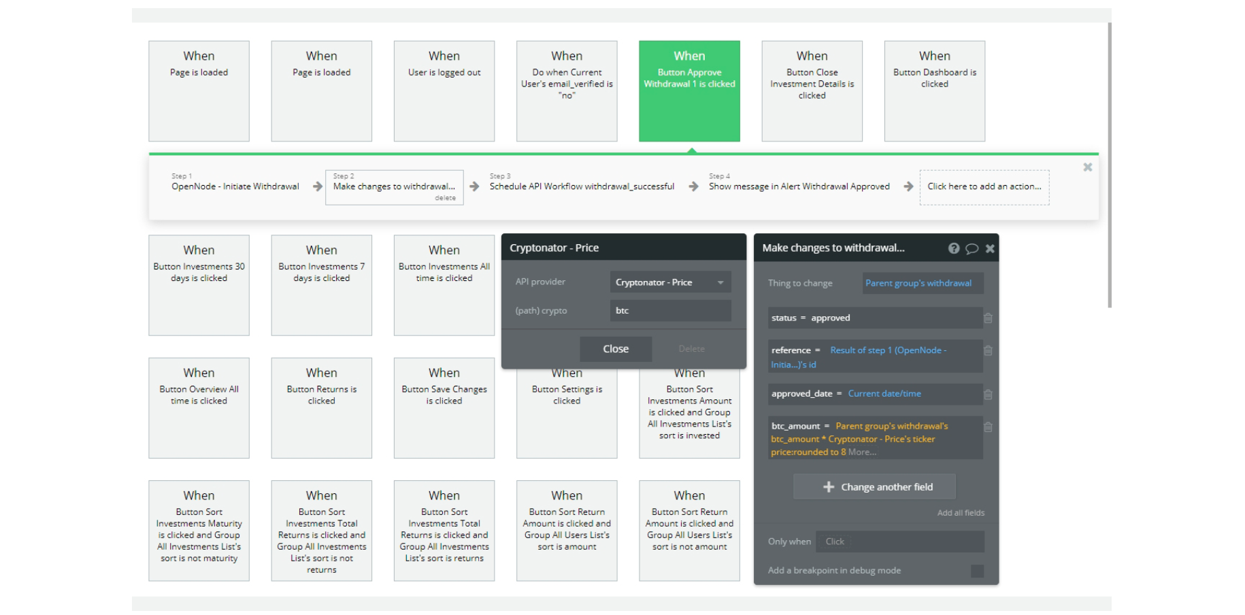Close the workflow steps bar with X

(x=1087, y=167)
